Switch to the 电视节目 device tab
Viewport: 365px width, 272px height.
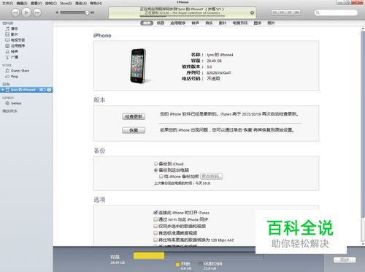[x=240, y=23]
